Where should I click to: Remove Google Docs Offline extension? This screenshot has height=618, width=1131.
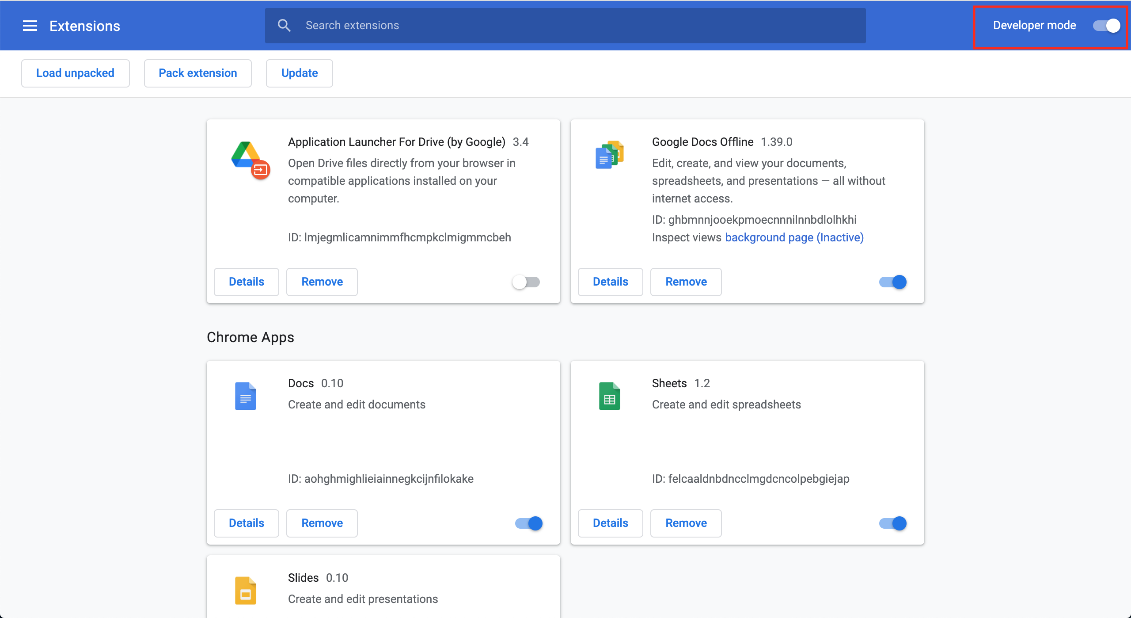click(x=686, y=282)
